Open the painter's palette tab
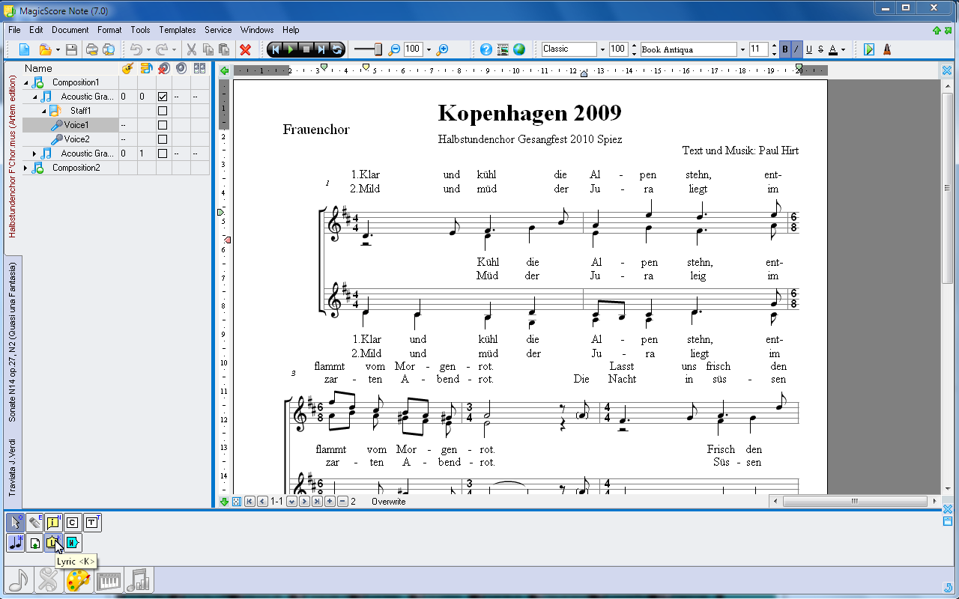Viewport: 959px width, 599px height. click(x=79, y=580)
